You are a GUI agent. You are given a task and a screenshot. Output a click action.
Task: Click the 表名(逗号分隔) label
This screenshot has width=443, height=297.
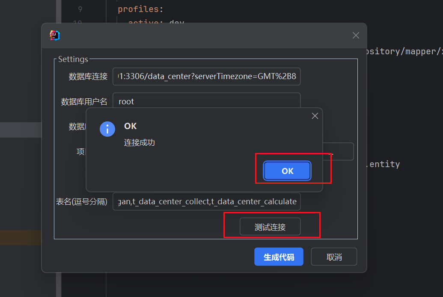(82, 202)
